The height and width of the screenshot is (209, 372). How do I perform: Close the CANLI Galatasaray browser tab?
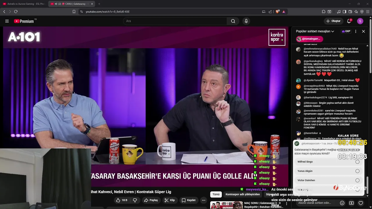pos(92,4)
